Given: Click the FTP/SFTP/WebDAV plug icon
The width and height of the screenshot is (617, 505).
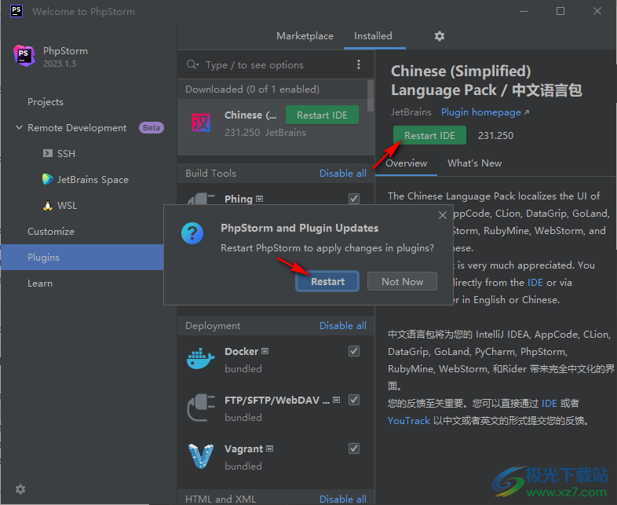Looking at the screenshot, I should click(201, 408).
